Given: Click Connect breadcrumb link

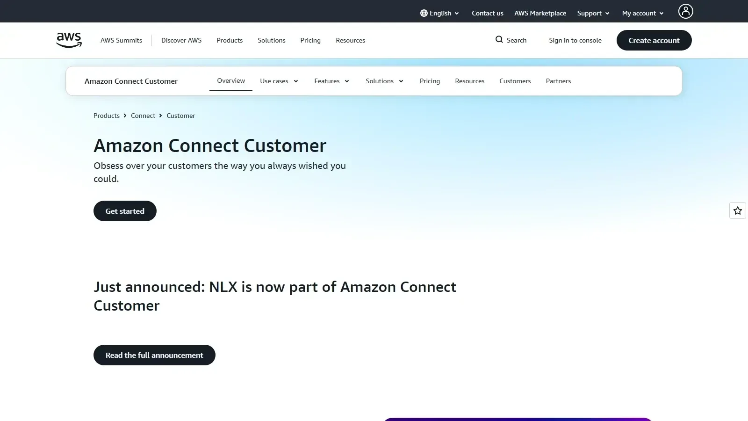Looking at the screenshot, I should [143, 116].
